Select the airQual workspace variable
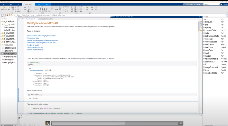This screenshot has height=126, width=228. pos(208,22)
